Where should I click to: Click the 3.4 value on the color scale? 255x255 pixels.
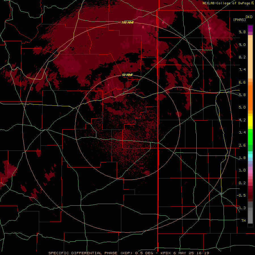pyautogui.click(x=242, y=133)
